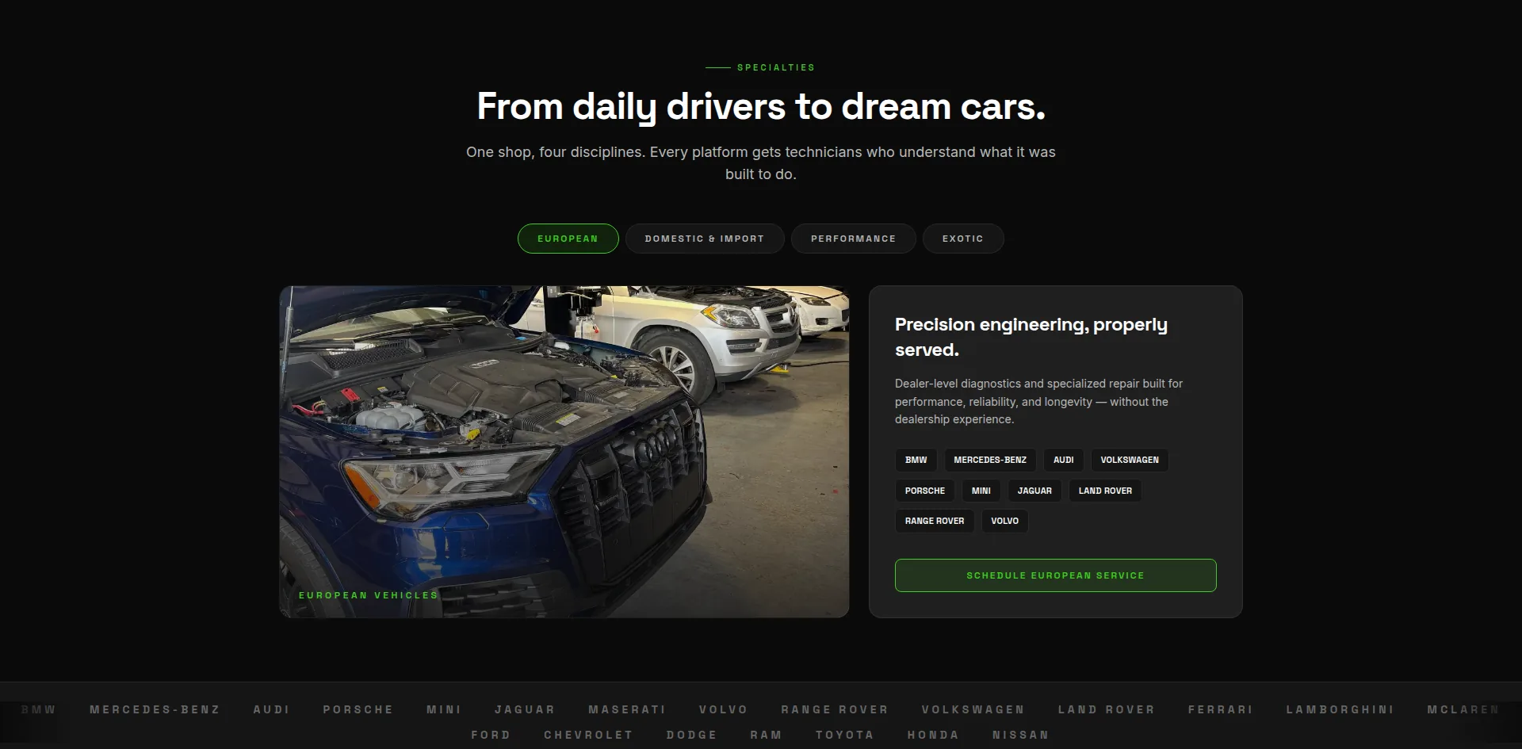Click the Volkswagen chip in the European card
This screenshot has height=749, width=1522.
[x=1130, y=460]
